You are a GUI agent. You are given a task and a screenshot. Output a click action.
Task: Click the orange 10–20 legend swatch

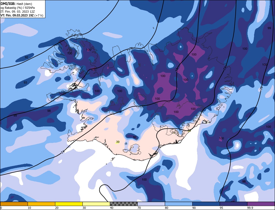[x=42, y=204]
